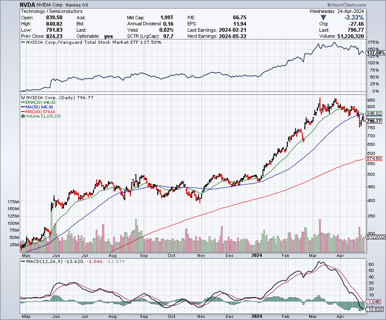Click the MA(50) 845.98 legend entry
386x320 pixels.
37,107
